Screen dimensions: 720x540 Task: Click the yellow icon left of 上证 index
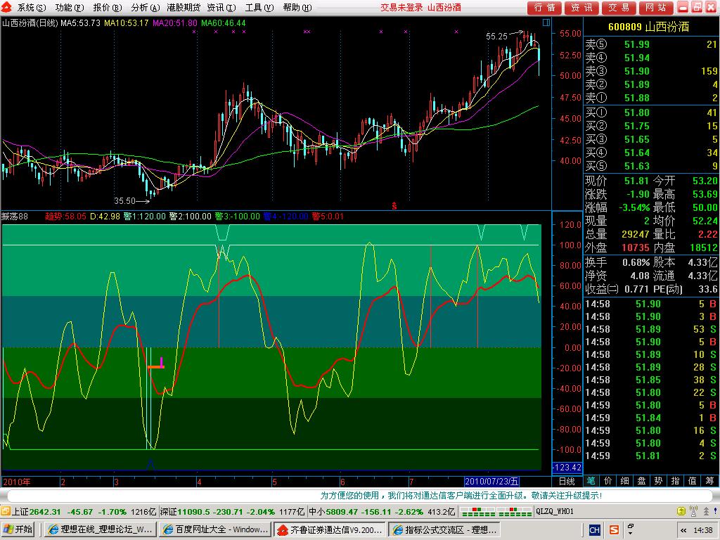[x=6, y=511]
